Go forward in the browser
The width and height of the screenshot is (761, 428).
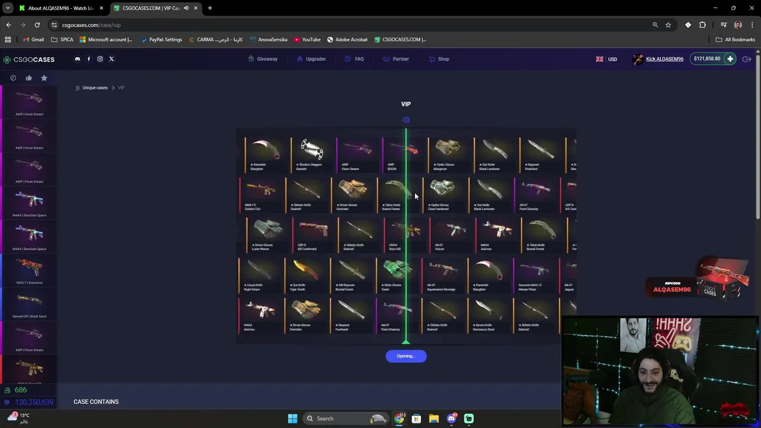(23, 25)
